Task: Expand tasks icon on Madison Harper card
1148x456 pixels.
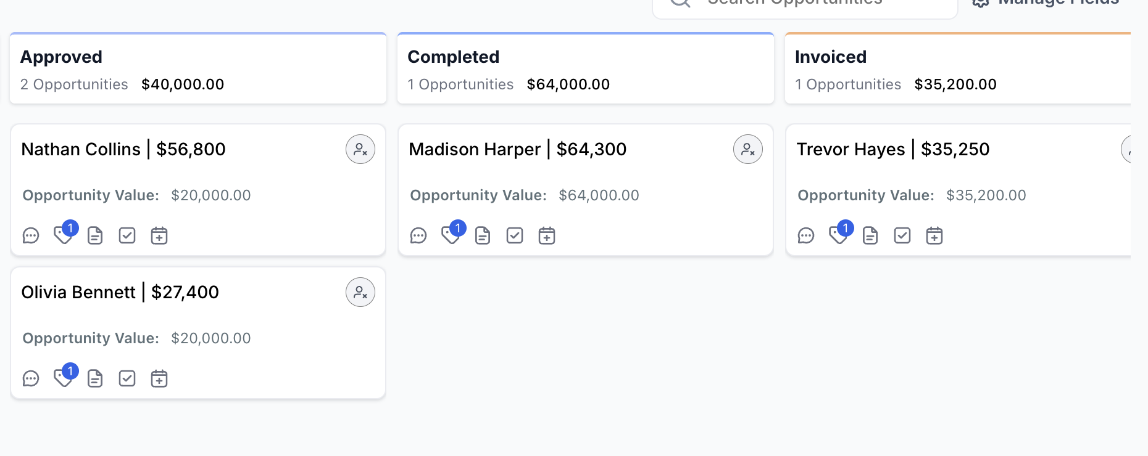Action: pos(514,235)
